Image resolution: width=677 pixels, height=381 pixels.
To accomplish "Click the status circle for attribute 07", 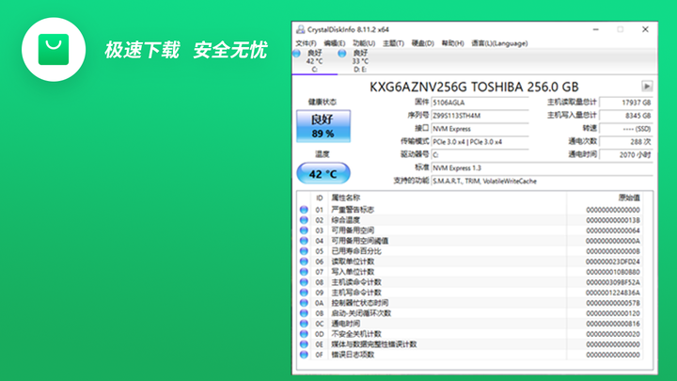I will [x=304, y=272].
